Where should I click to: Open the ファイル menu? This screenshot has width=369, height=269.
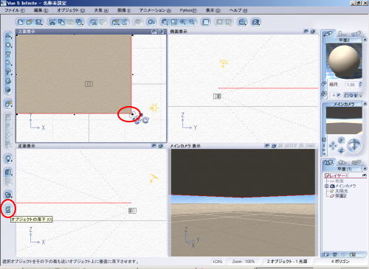point(15,10)
